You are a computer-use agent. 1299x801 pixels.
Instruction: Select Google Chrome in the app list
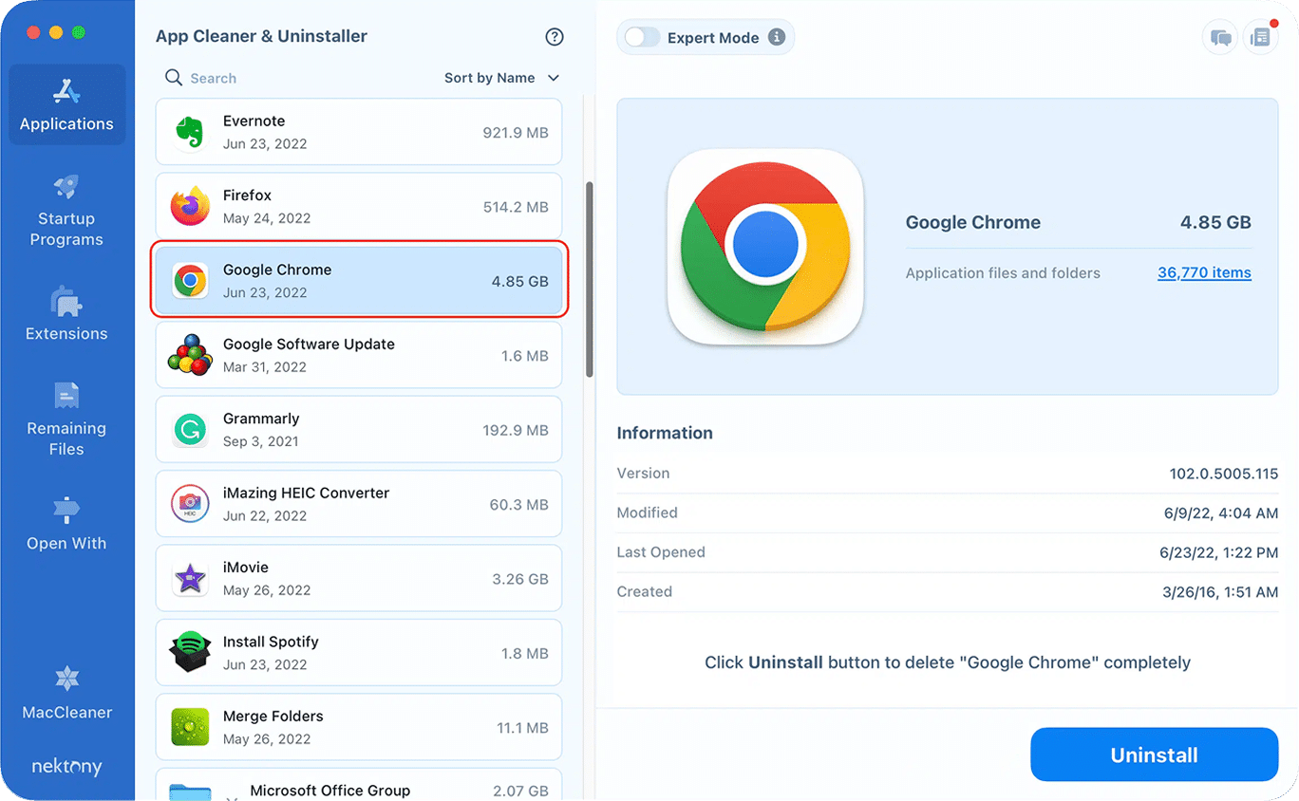pyautogui.click(x=358, y=280)
